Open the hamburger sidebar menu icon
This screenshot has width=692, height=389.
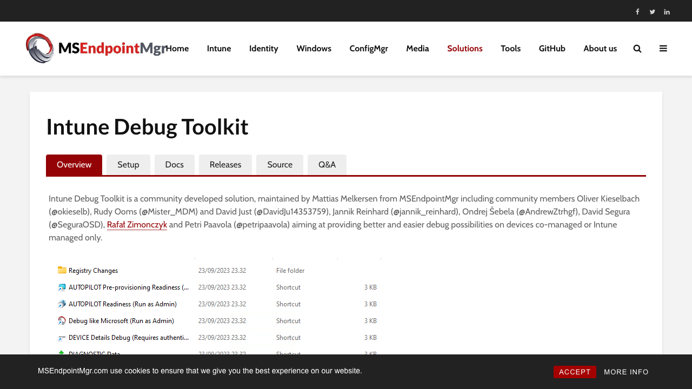[x=663, y=49]
